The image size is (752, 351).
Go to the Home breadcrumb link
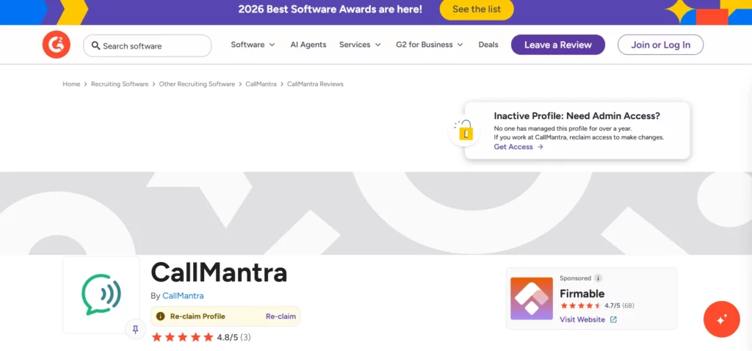71,84
